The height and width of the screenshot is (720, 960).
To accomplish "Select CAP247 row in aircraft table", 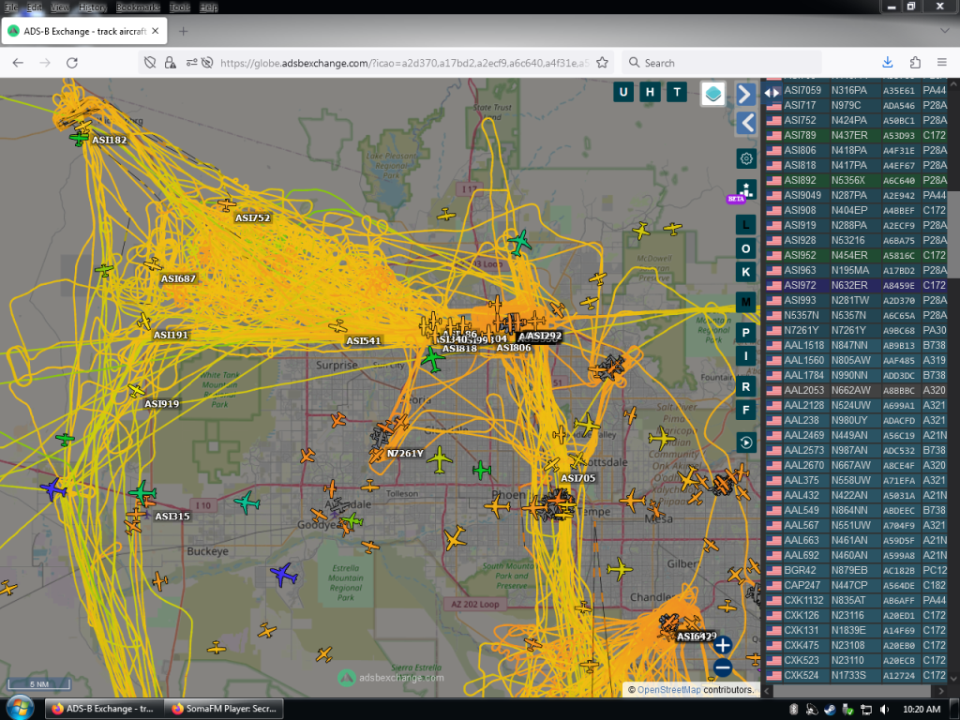I will click(857, 585).
